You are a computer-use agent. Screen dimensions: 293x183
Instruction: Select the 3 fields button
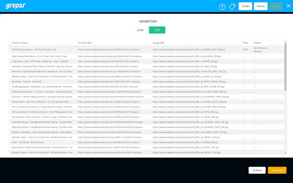tap(245, 6)
